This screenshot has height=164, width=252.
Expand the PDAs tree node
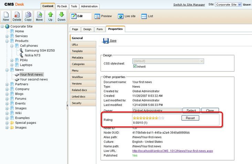12,60
